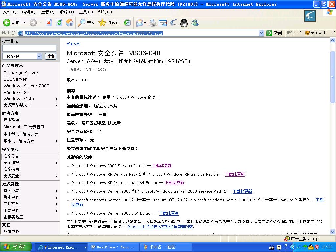Switch to RealPlayer taskbar window
336x252 pixels.
pos(113,247)
